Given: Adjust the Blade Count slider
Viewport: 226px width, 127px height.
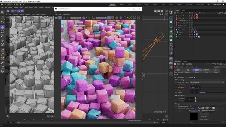Looking at the screenshot, I should pyautogui.click(x=210, y=98).
